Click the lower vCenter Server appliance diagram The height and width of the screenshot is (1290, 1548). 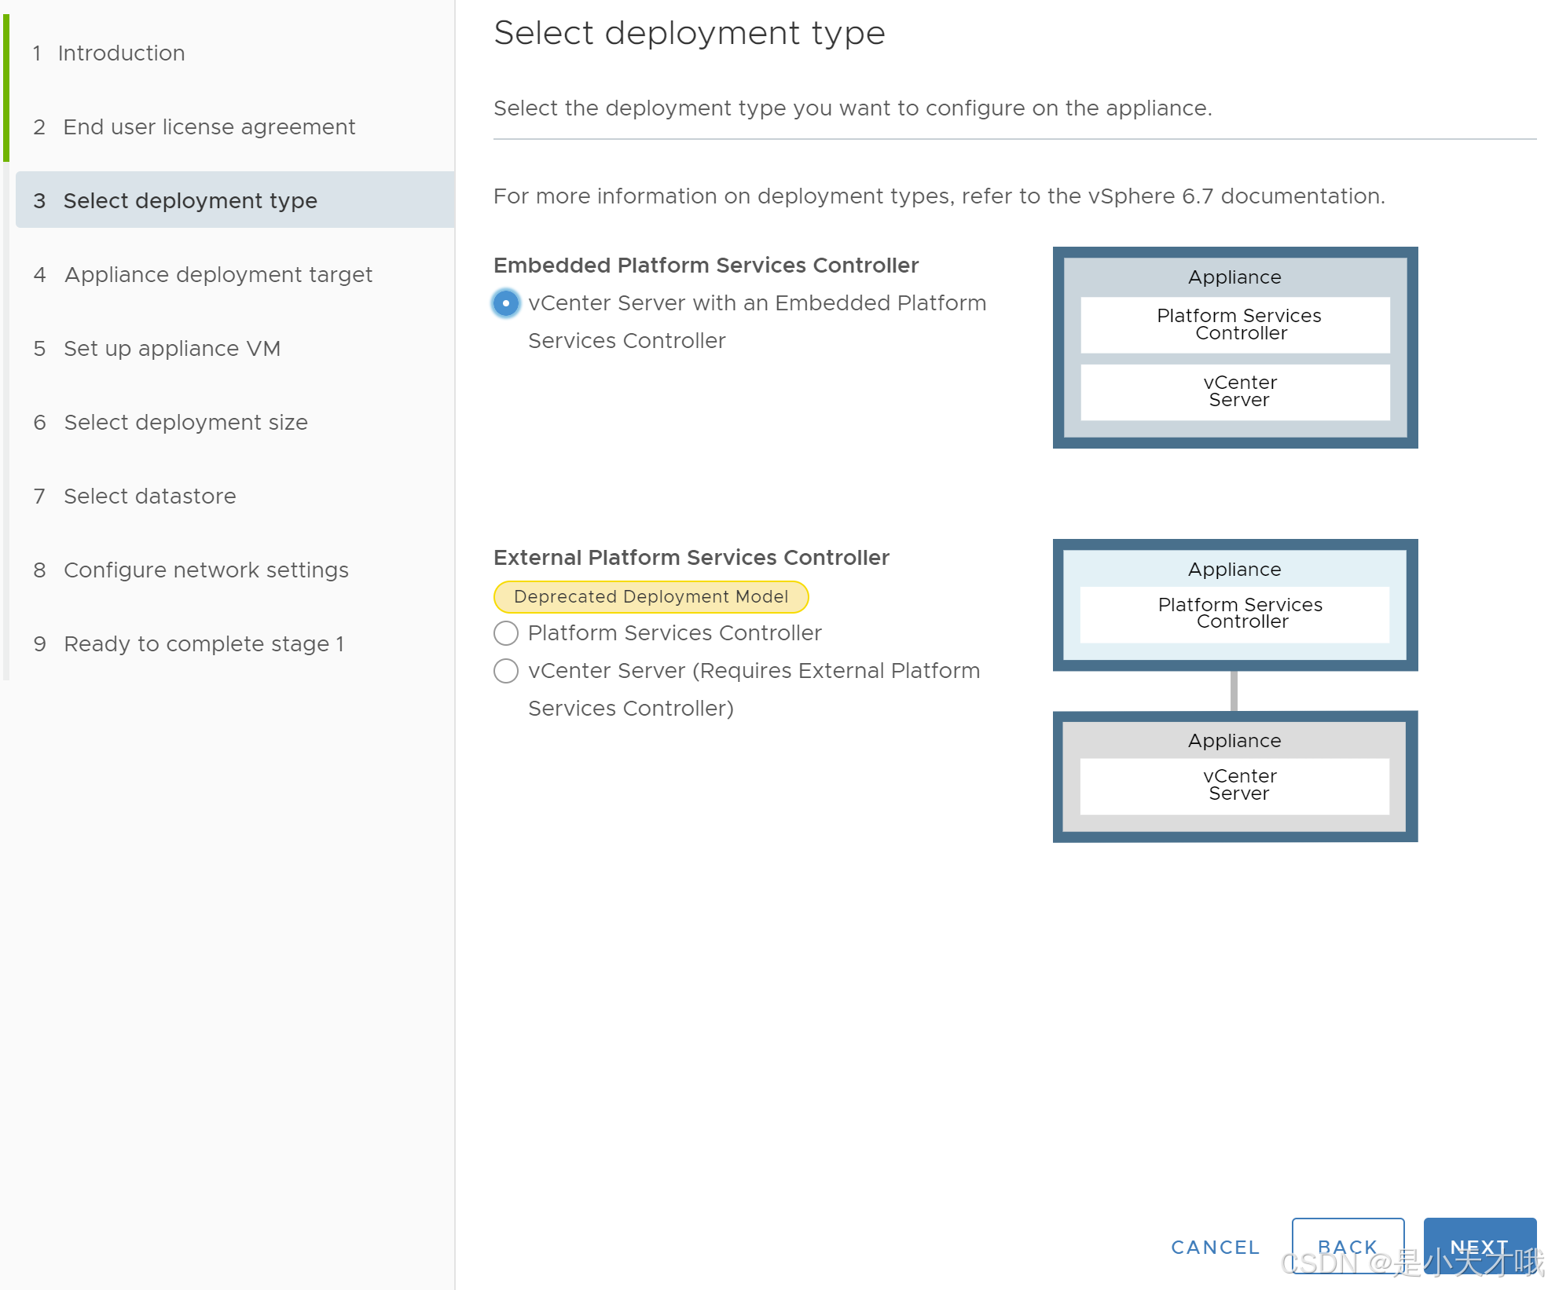1234,776
